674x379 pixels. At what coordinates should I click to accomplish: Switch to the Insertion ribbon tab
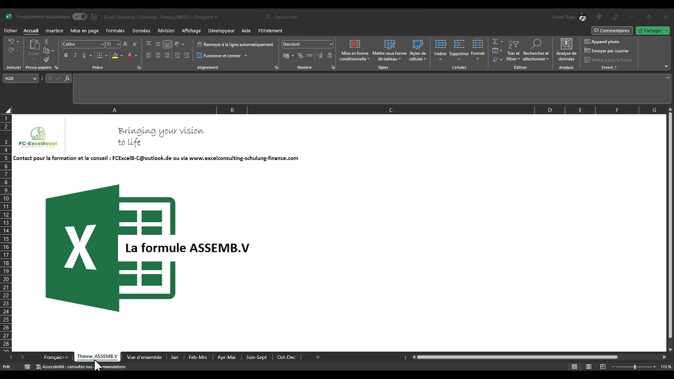click(54, 31)
